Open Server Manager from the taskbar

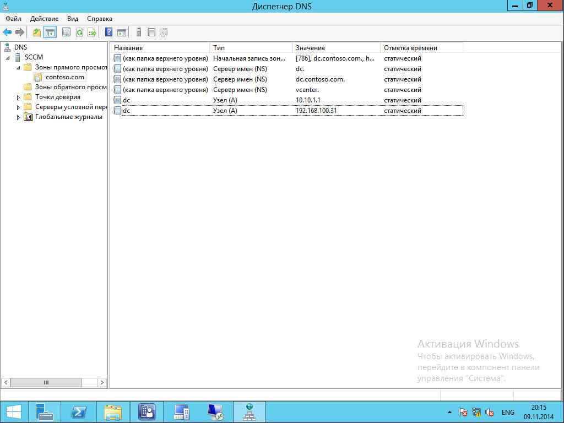pyautogui.click(x=44, y=412)
